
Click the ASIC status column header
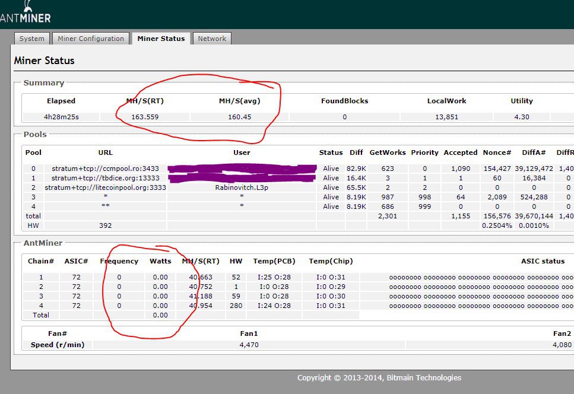tap(543, 261)
